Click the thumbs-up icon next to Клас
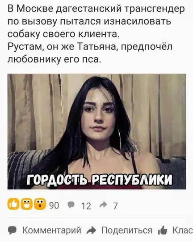 point(163,230)
